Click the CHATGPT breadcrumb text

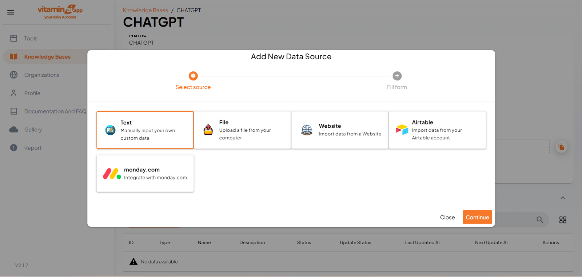pos(188,10)
